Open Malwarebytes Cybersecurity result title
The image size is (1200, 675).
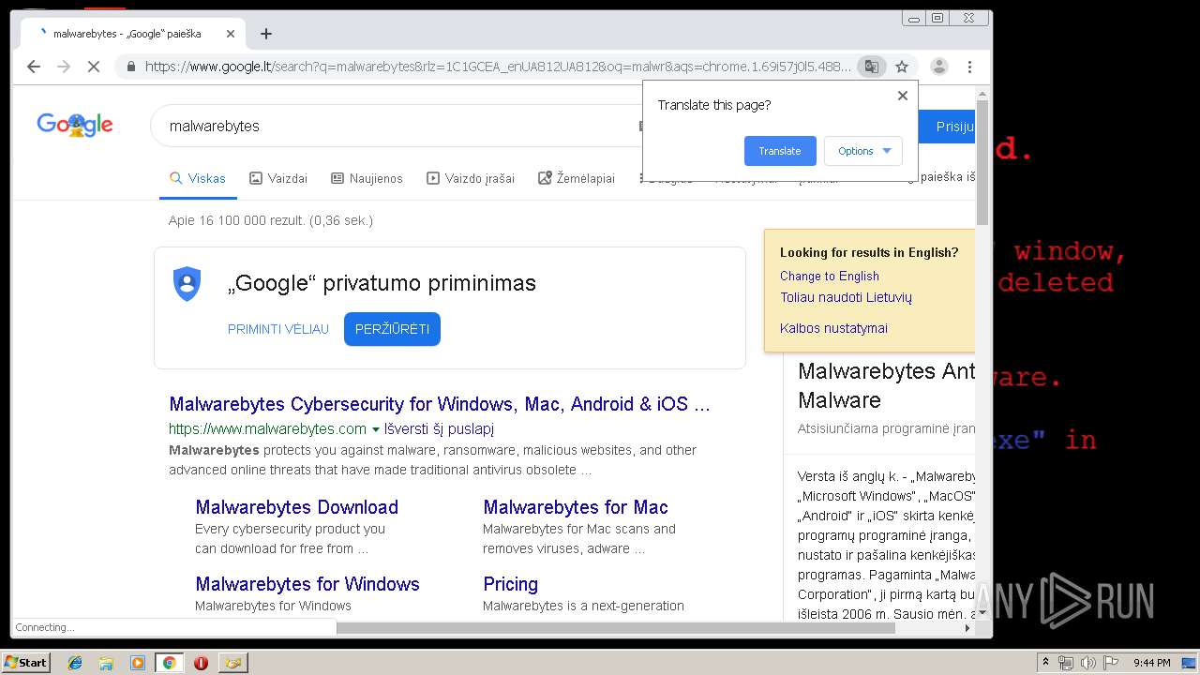pyautogui.click(x=440, y=404)
